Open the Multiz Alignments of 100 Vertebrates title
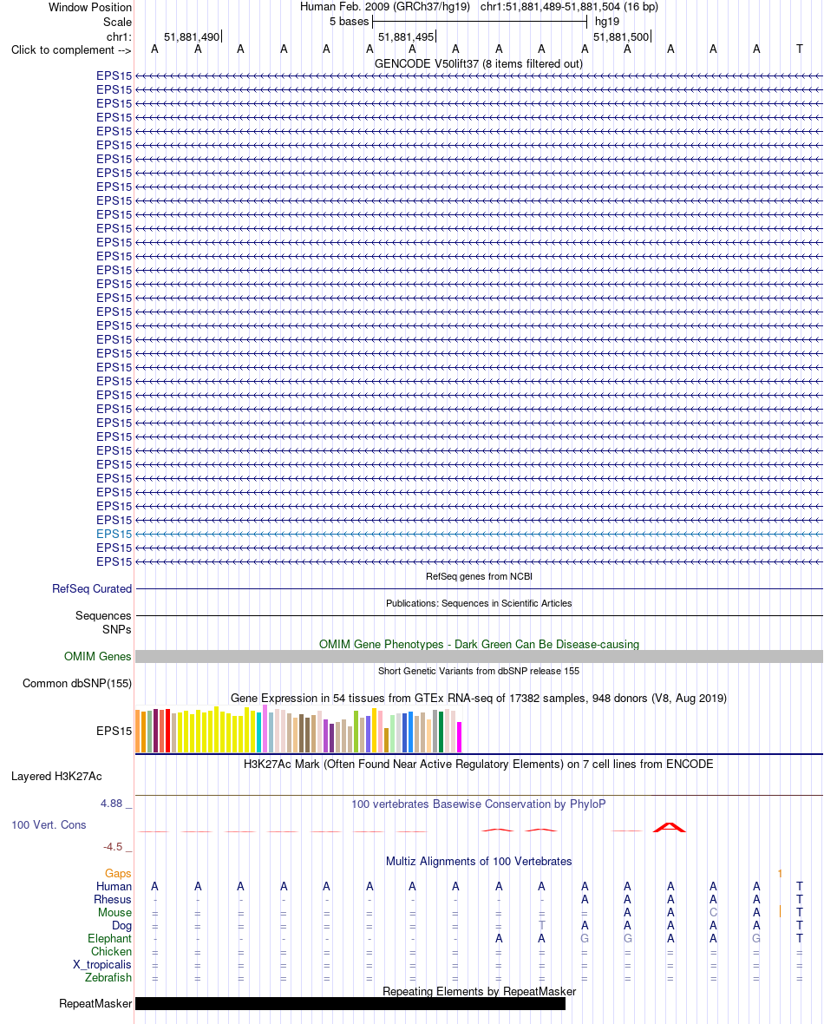 pyautogui.click(x=479, y=861)
